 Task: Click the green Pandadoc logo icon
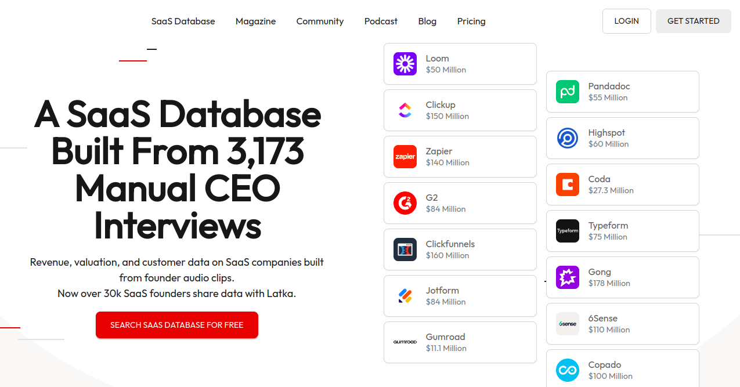point(568,92)
